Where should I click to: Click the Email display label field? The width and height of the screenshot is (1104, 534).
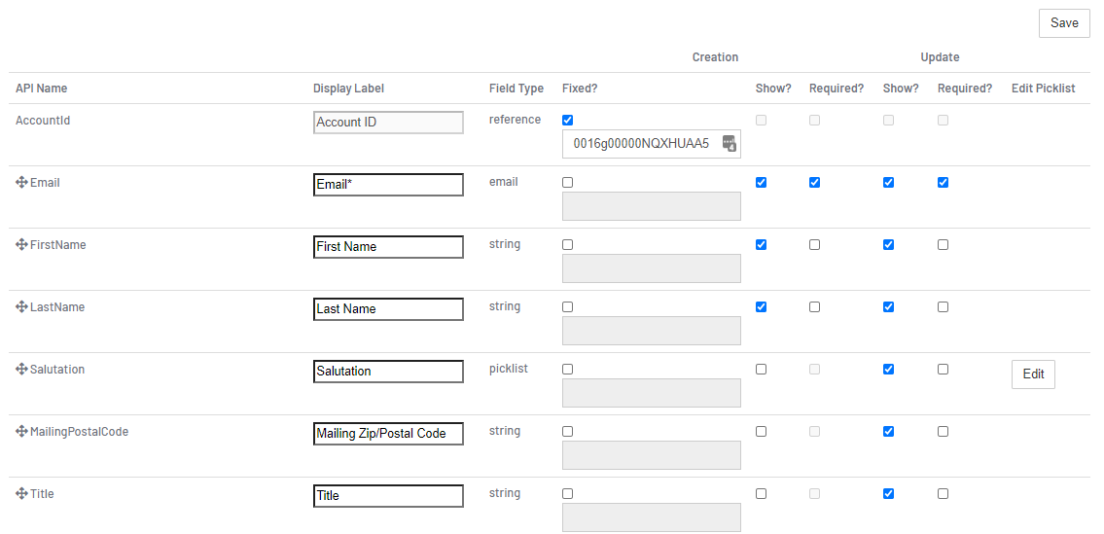[389, 185]
